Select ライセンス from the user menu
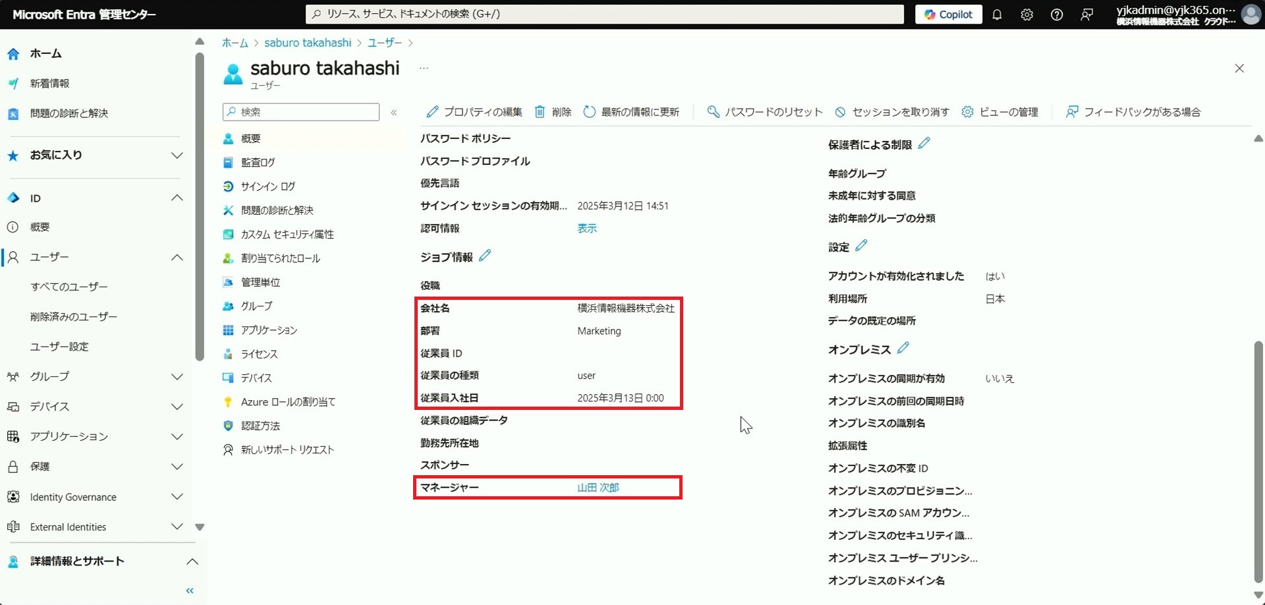Viewport: 1265px width, 605px height. (259, 354)
